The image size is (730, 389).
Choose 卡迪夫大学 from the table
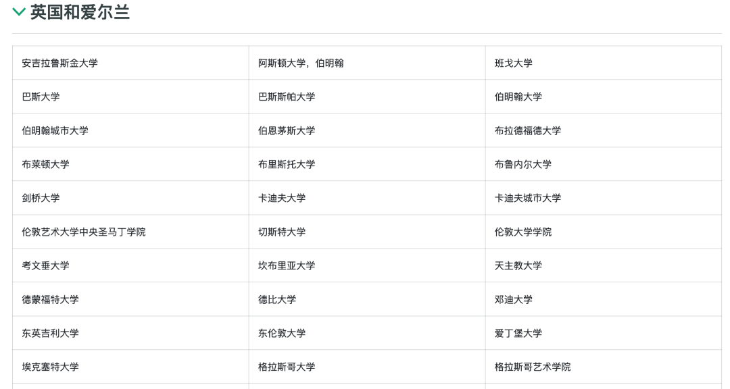[282, 198]
